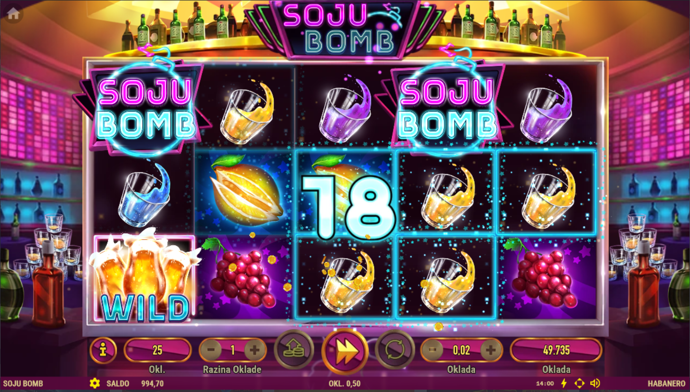Toggle turbo lightning bolt mode
This screenshot has width=690, height=392.
[x=564, y=383]
